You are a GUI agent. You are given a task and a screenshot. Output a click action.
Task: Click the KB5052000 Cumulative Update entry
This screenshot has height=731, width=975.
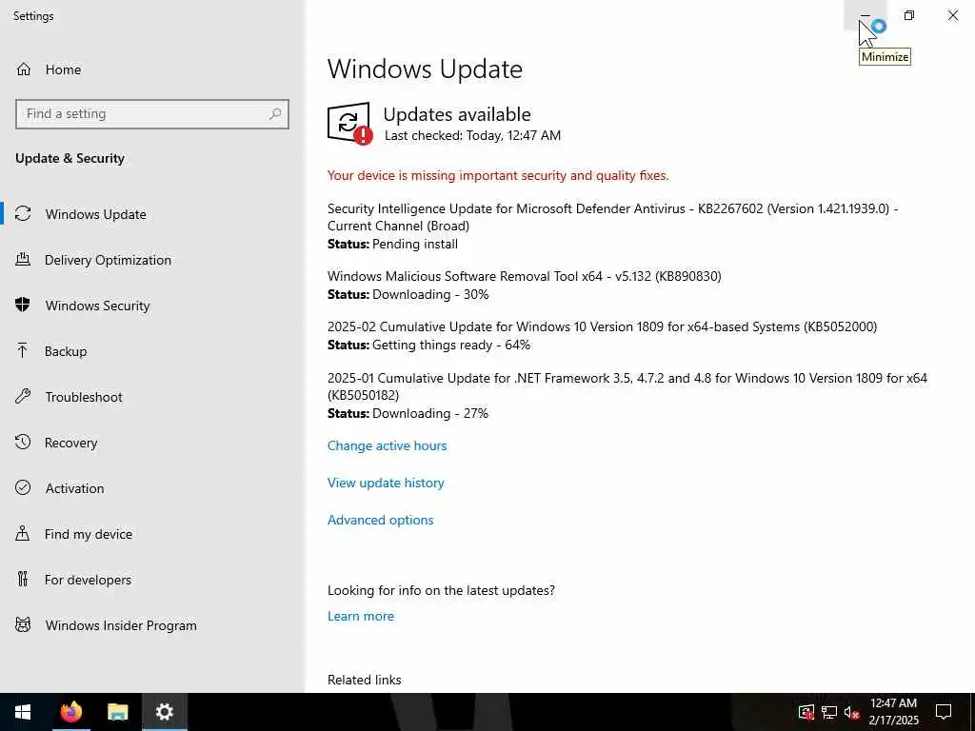tap(602, 326)
